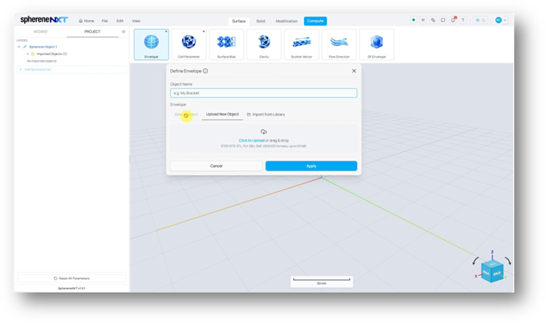Toggle the eye icon beside PROJECT tab

pos(124,32)
